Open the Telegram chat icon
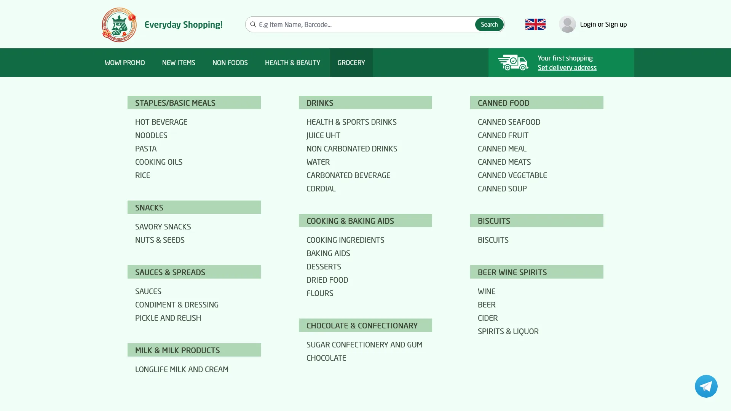Screen dimensions: 731x411 point(706,386)
